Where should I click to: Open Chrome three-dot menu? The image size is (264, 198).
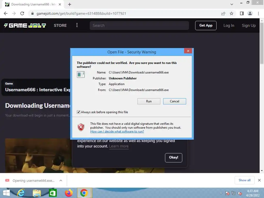tap(258, 13)
